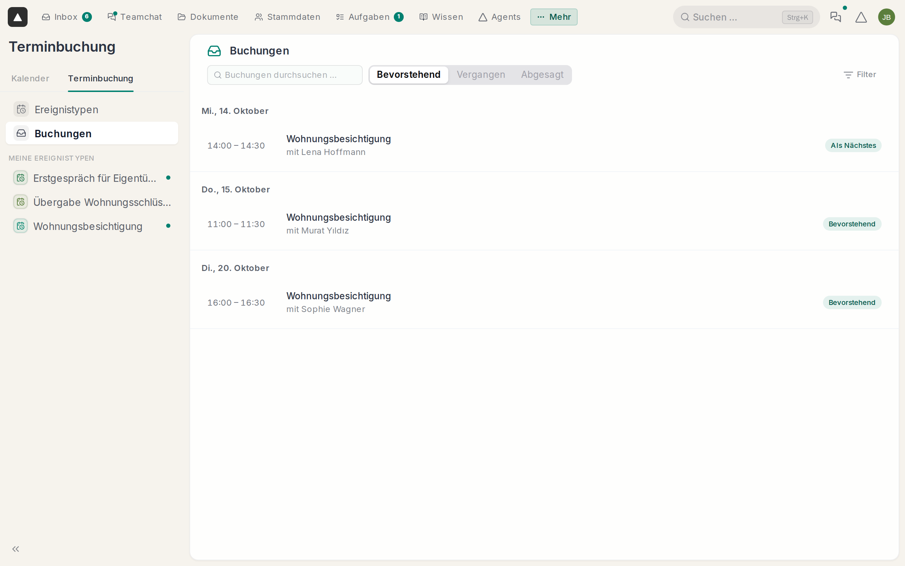Screen dimensions: 905x566
Task: Click Bevorstehend badge of Sophie Wagner booking
Action: point(852,302)
